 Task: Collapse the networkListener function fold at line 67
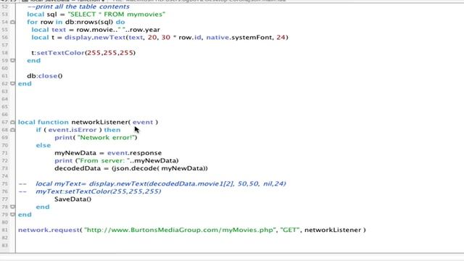(x=13, y=123)
